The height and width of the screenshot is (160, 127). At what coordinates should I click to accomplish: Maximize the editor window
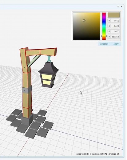click(x=118, y=6)
